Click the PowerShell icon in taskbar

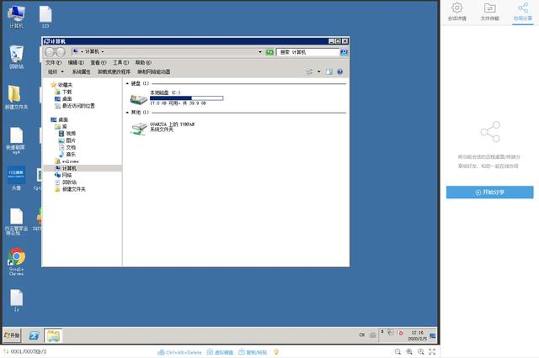pos(34,335)
